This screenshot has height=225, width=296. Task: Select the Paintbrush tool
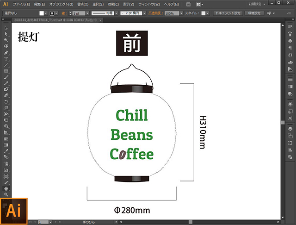(6, 77)
